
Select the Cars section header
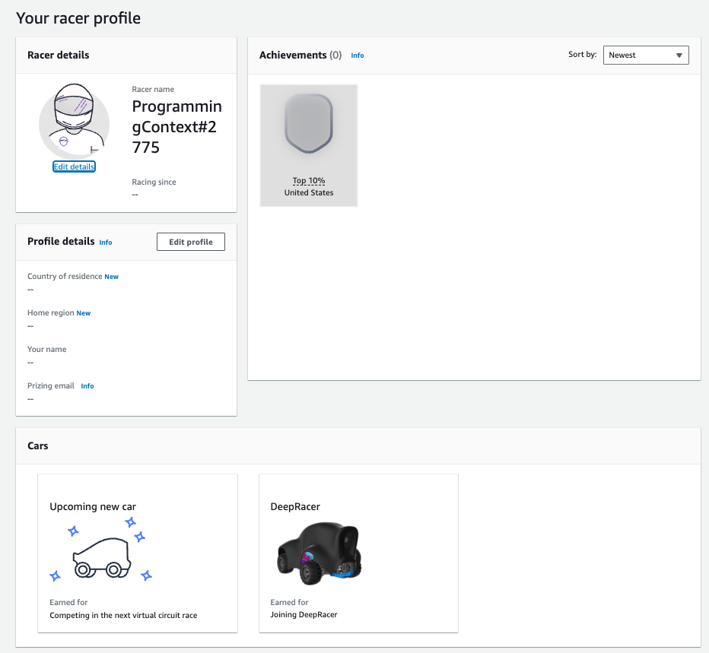pos(37,445)
